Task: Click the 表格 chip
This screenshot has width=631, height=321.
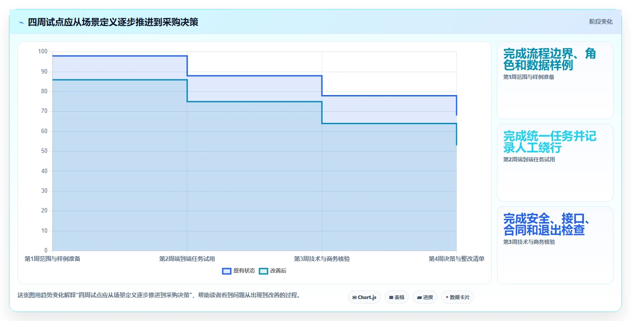Action: click(x=397, y=297)
